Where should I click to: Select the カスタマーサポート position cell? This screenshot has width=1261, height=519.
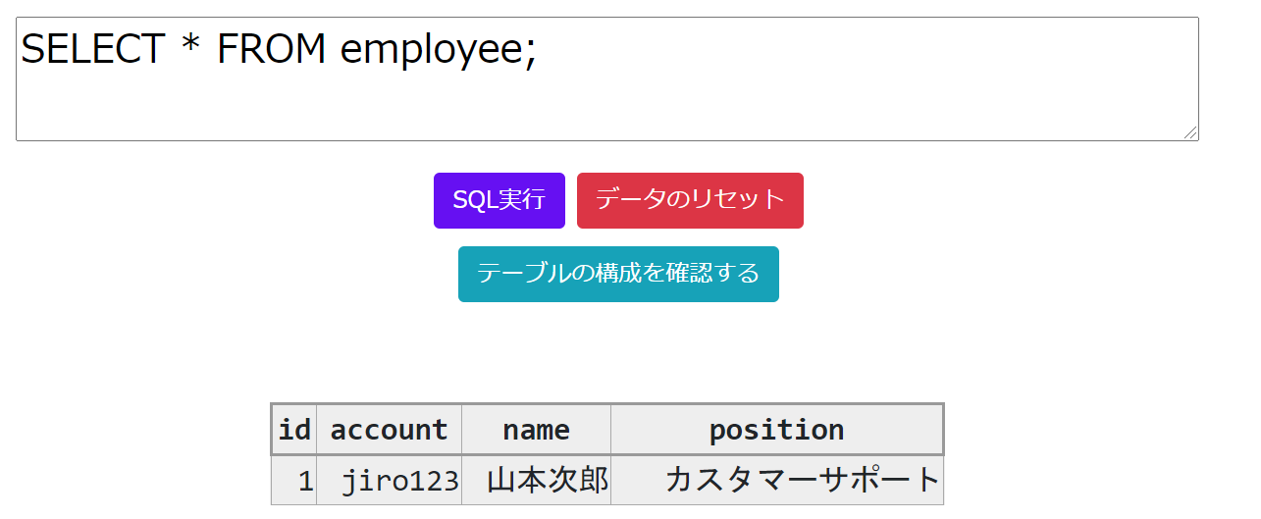pyautogui.click(x=776, y=481)
